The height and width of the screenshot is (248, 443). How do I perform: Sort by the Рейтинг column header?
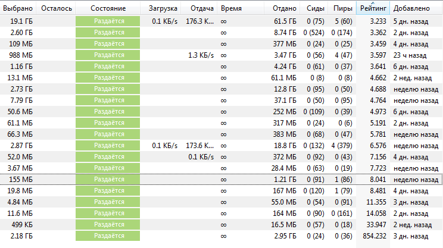click(x=373, y=8)
